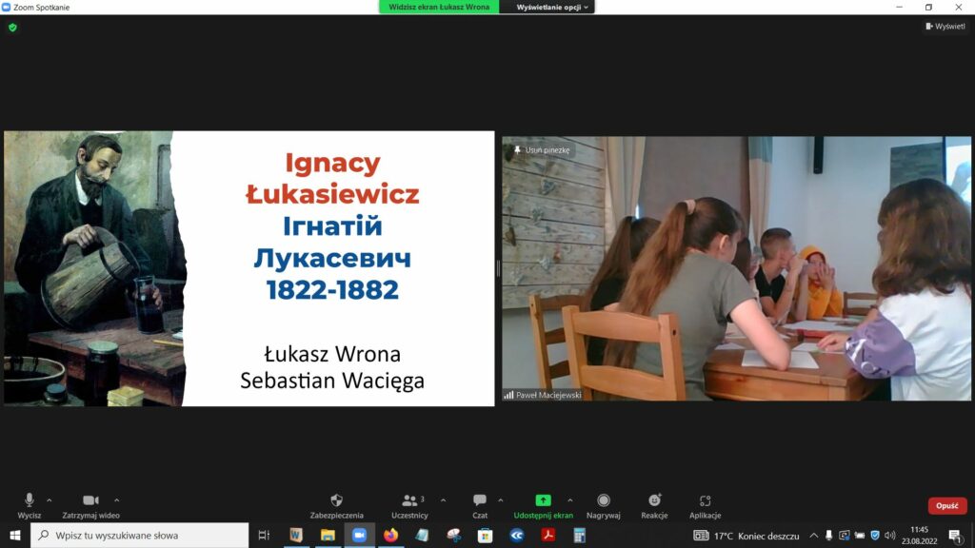Stop camera with Zatrzymaj wideo
Viewport: 975px width, 548px height.
click(90, 503)
